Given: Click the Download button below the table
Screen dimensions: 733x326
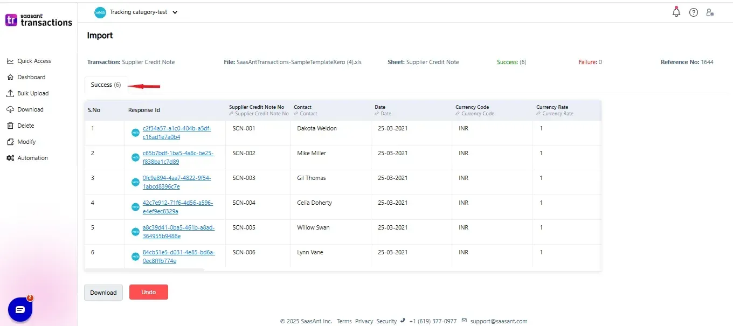Looking at the screenshot, I should click(103, 293).
